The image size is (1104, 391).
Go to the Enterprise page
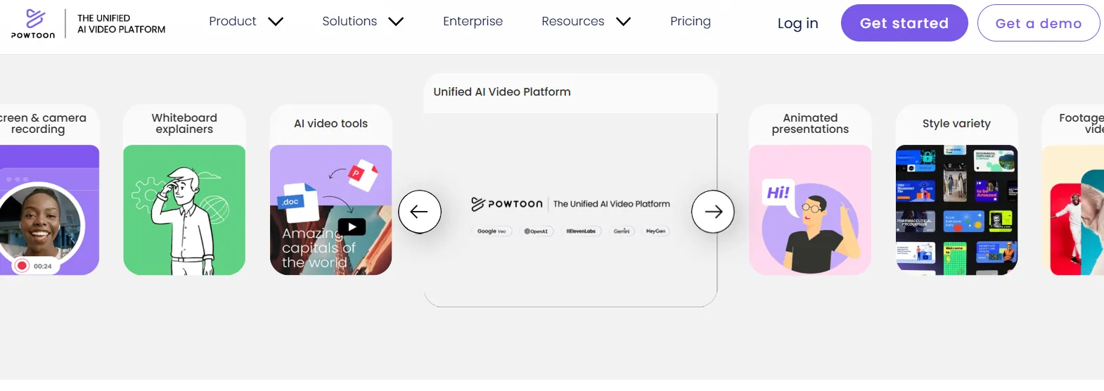pyautogui.click(x=473, y=21)
